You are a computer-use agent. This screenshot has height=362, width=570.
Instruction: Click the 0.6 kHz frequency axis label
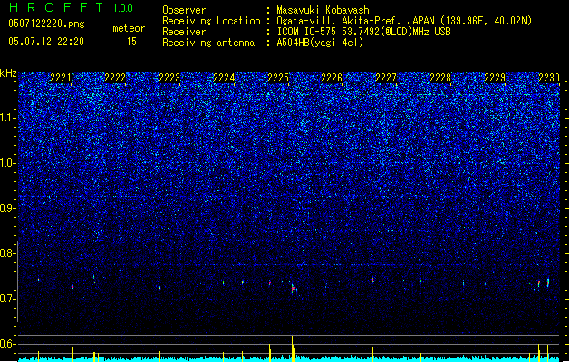coord(8,344)
